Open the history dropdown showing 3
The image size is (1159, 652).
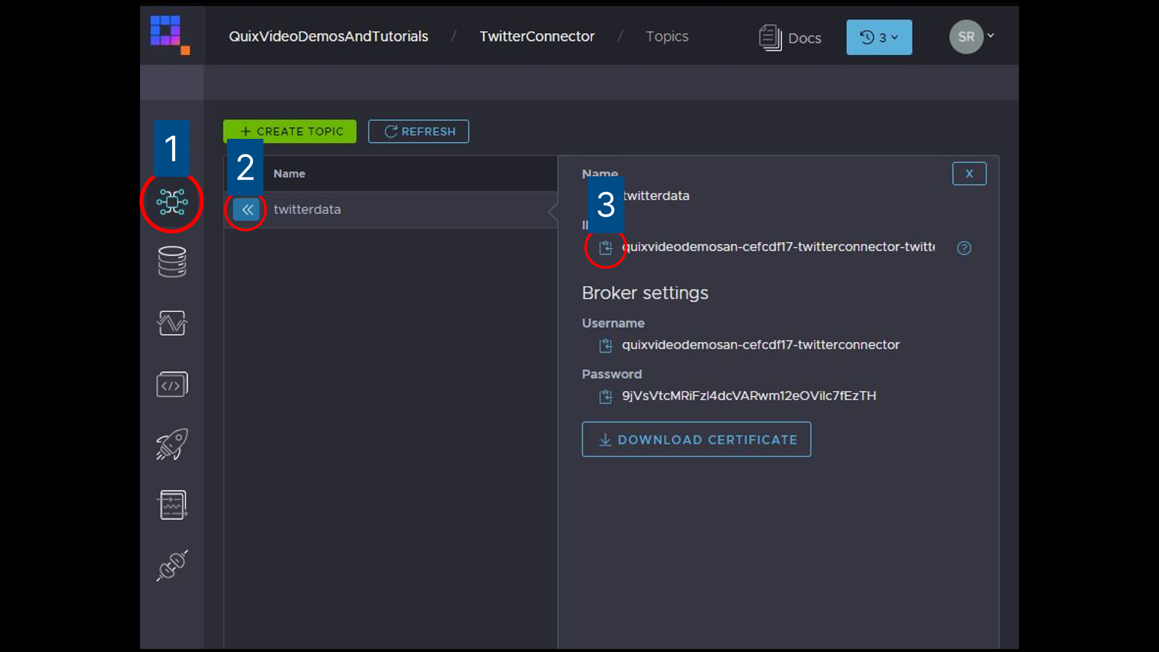pyautogui.click(x=878, y=37)
